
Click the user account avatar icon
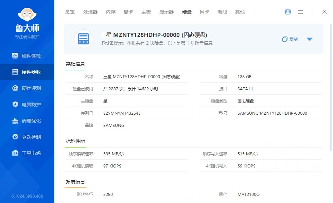click(x=288, y=12)
